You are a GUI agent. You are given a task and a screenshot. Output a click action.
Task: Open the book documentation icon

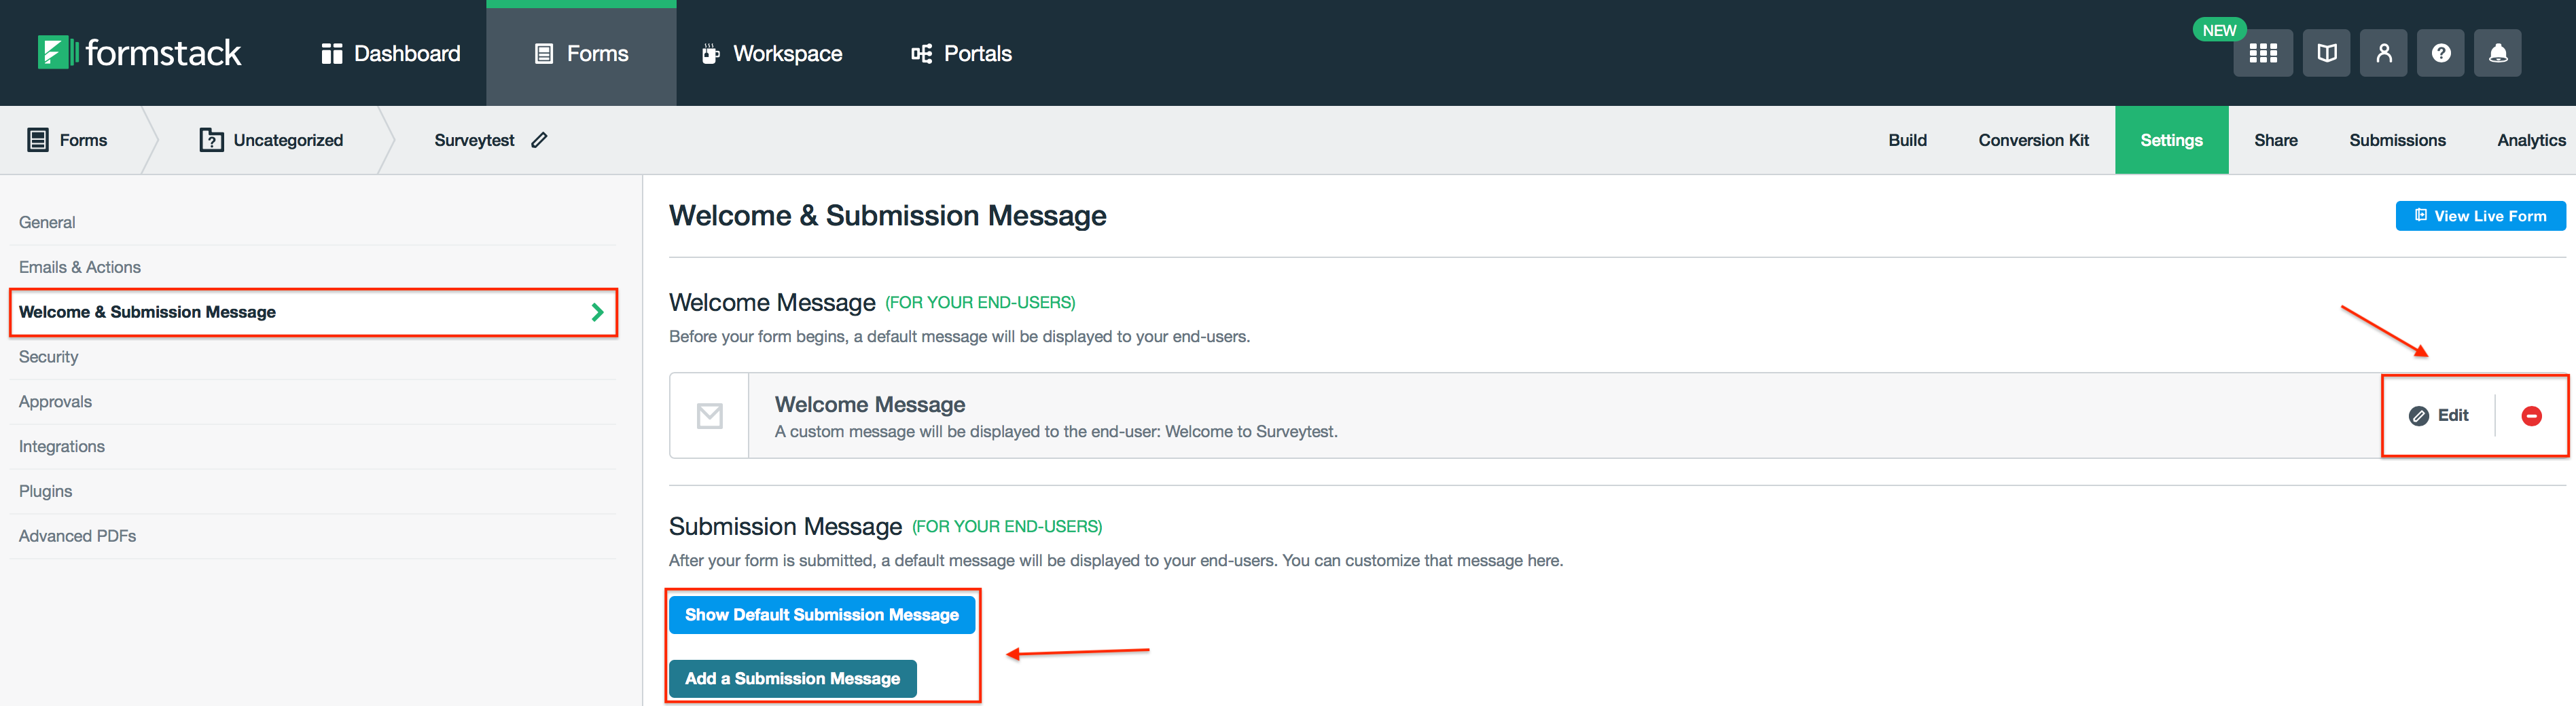pos(2326,54)
